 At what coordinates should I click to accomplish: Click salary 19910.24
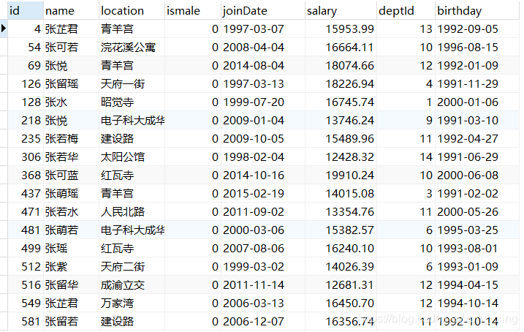pos(341,176)
